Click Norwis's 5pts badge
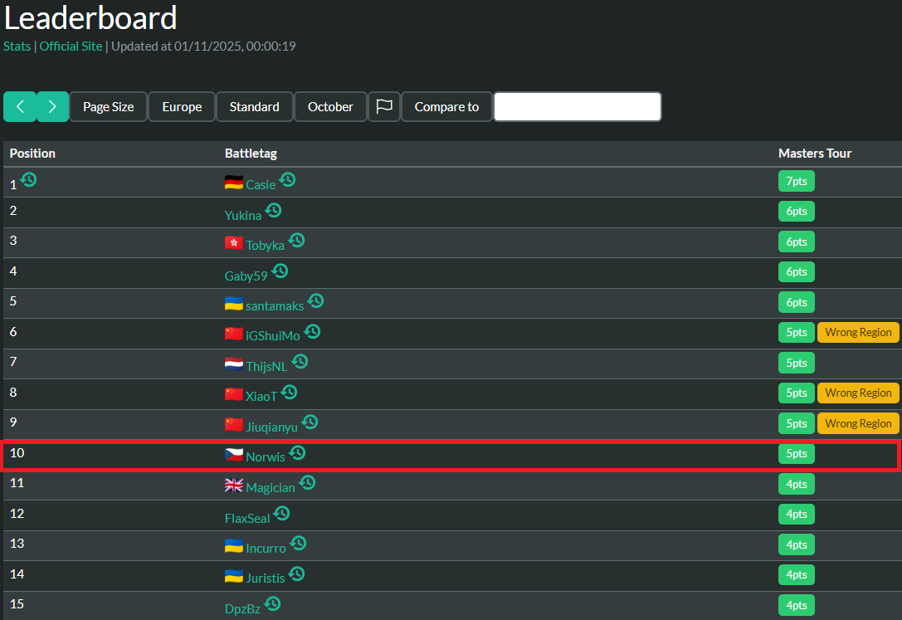 pyautogui.click(x=796, y=453)
